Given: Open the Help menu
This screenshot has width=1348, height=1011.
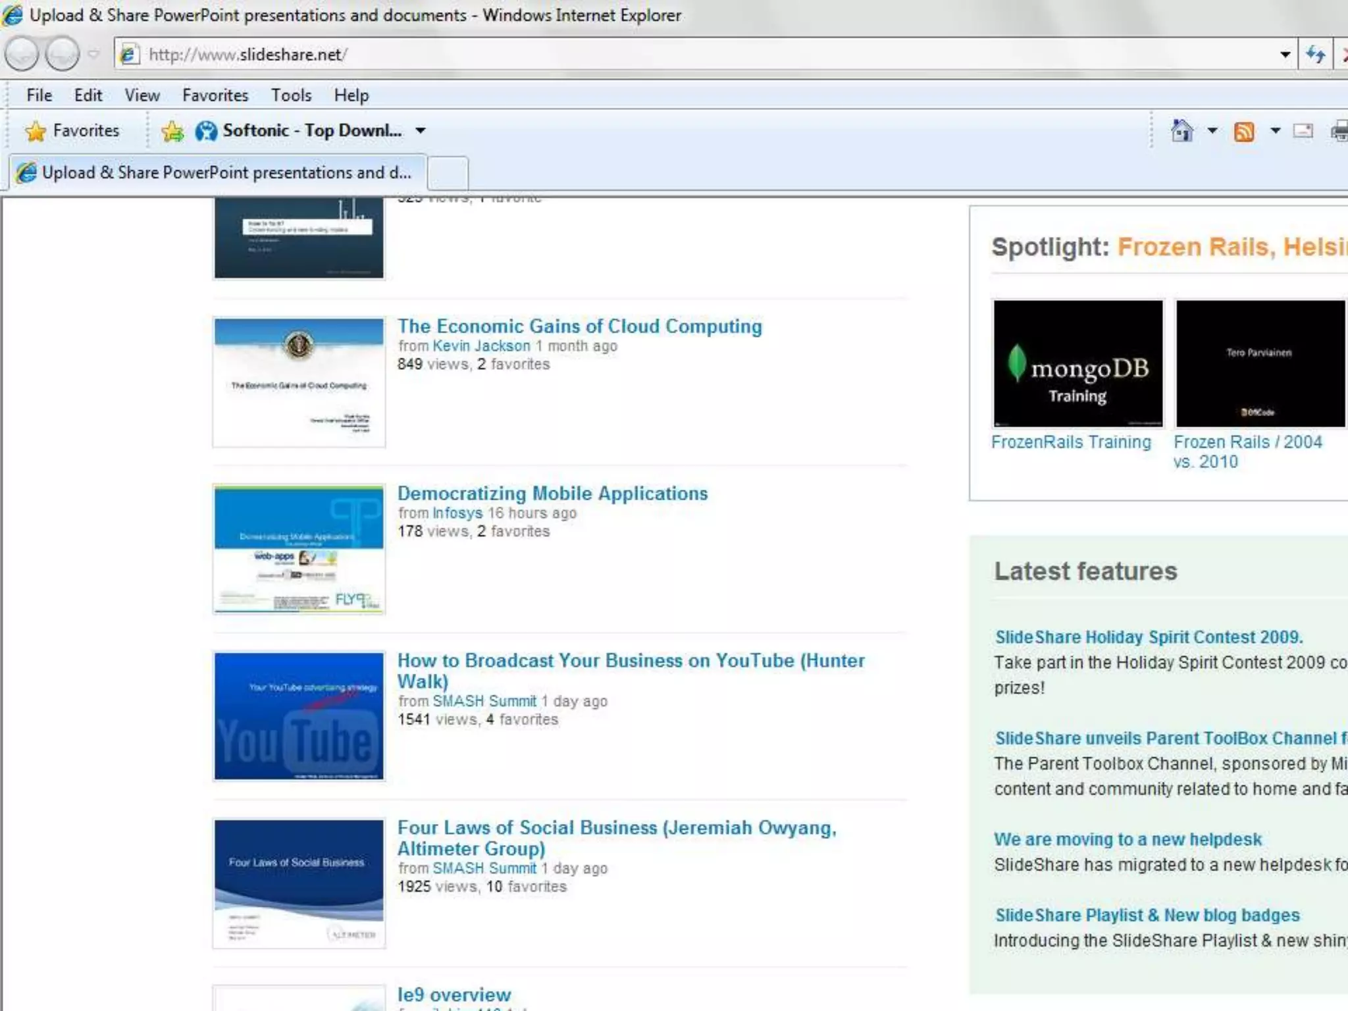Looking at the screenshot, I should [351, 95].
